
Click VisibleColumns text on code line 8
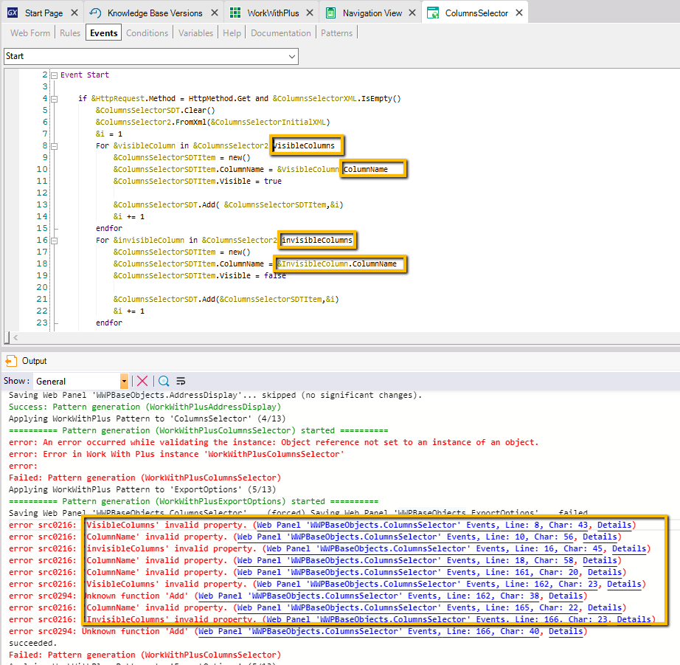click(304, 146)
